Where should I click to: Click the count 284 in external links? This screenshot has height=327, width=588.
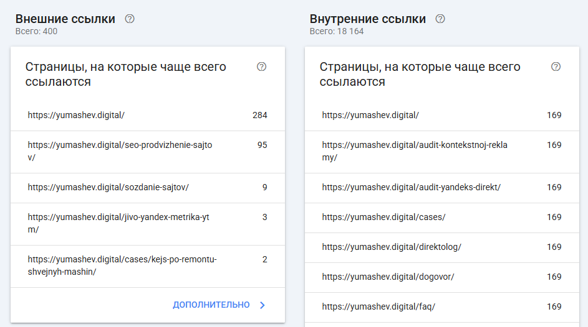point(260,115)
